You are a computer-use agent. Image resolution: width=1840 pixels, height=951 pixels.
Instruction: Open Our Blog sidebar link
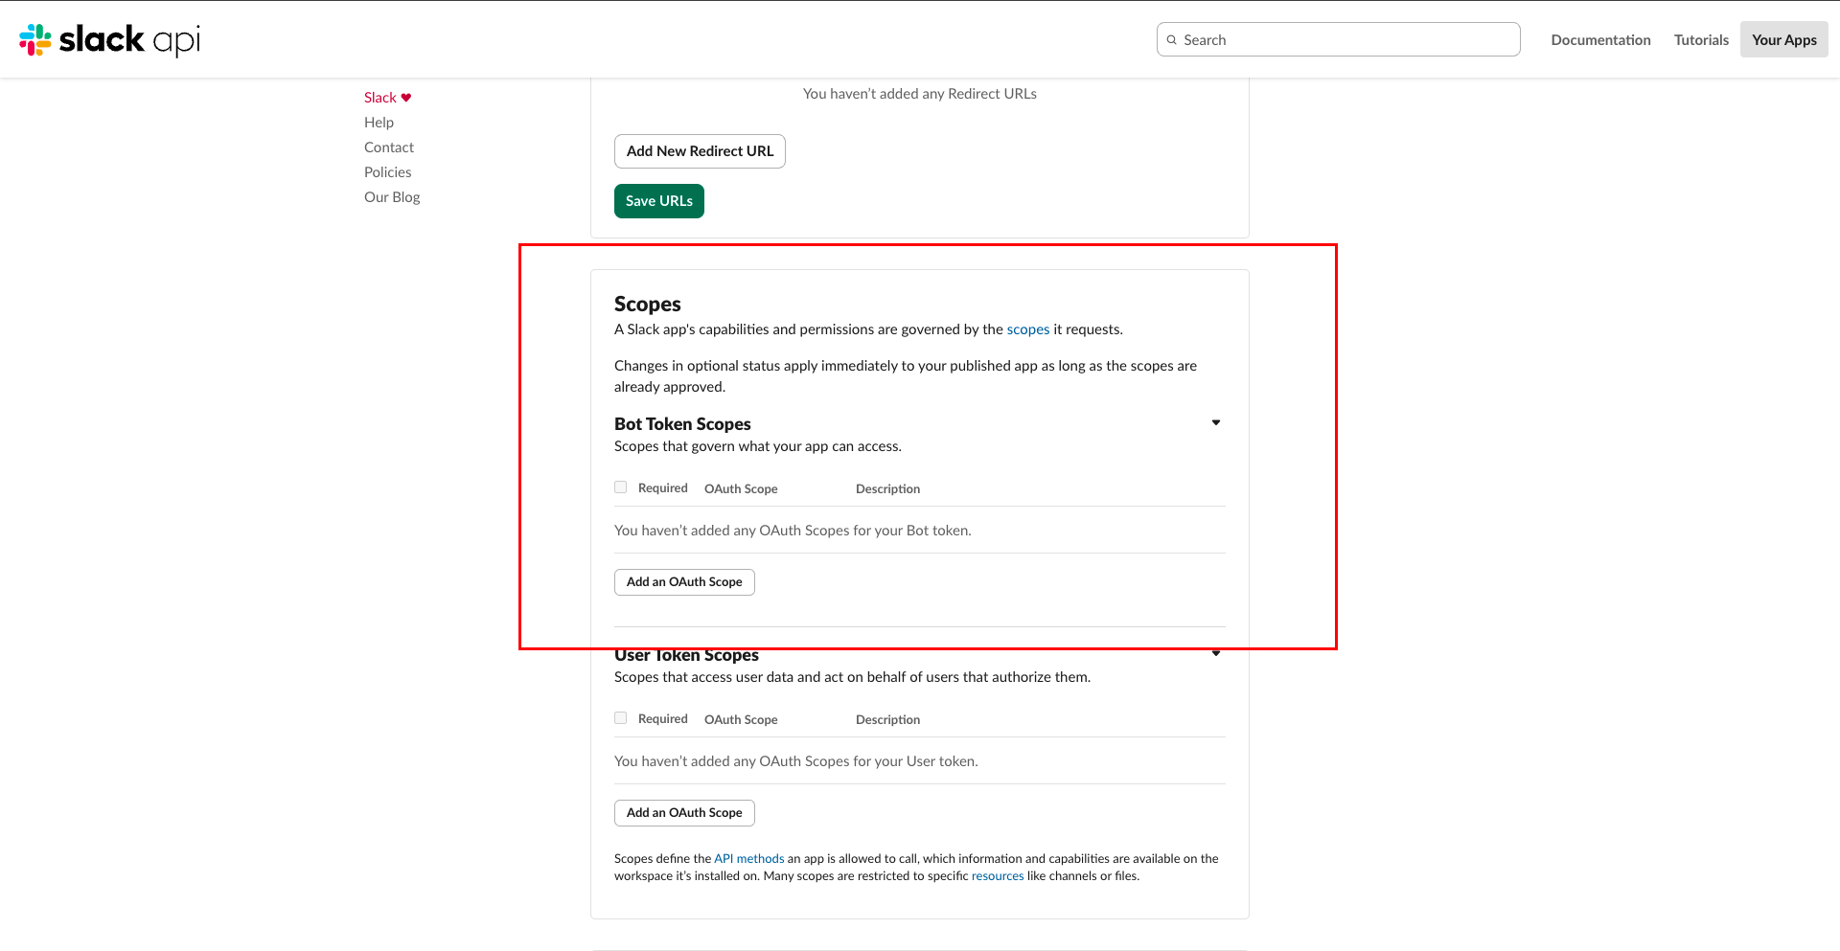(x=392, y=197)
